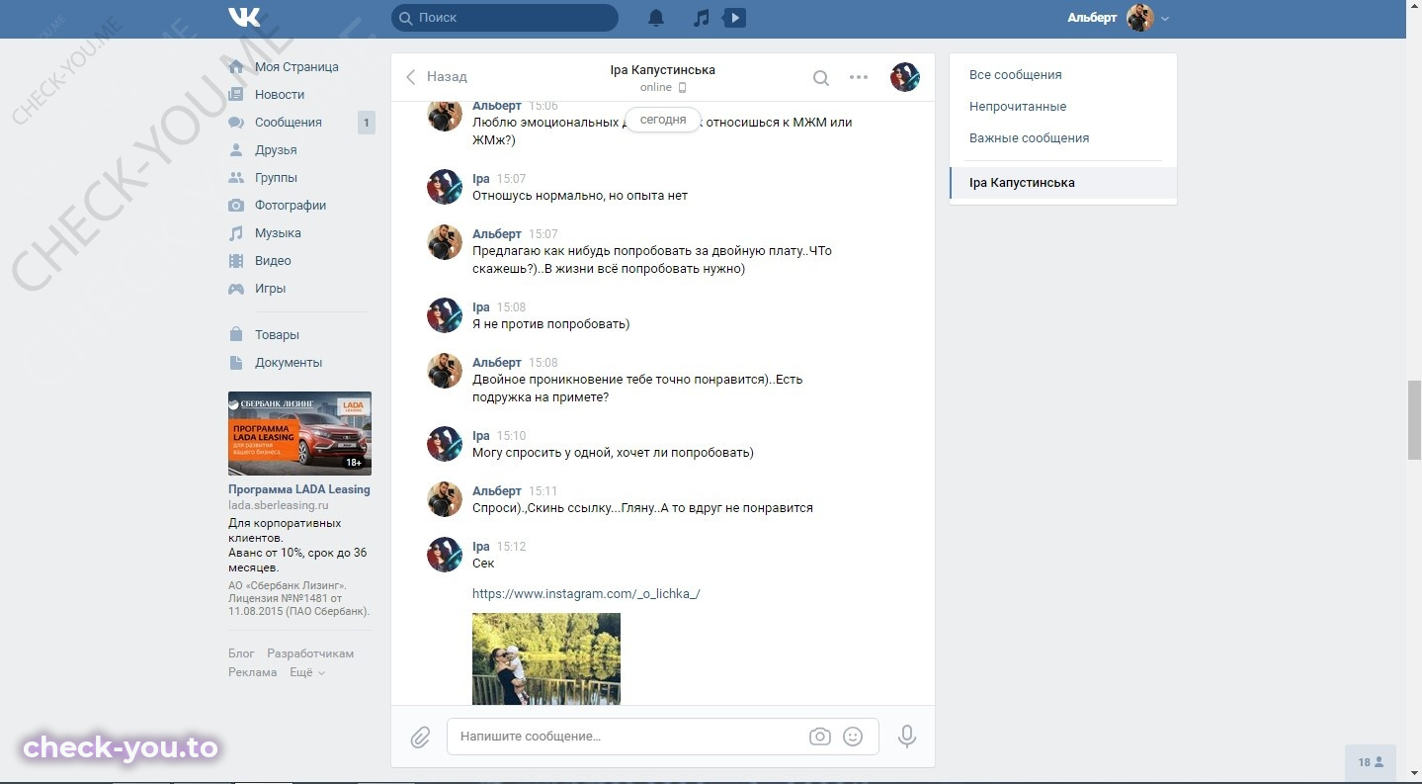Open the music note player icon
This screenshot has height=784, width=1422.
pyautogui.click(x=702, y=18)
